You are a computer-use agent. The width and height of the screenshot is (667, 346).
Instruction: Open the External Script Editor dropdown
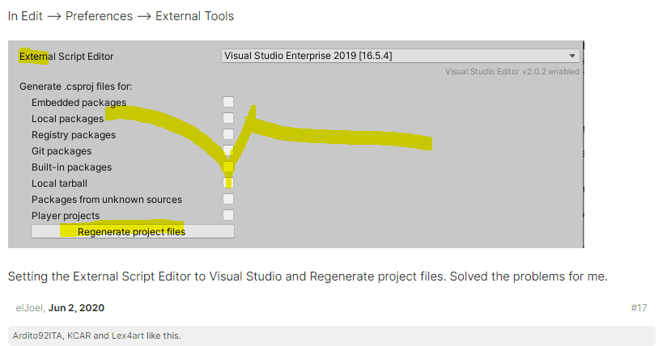pos(401,56)
